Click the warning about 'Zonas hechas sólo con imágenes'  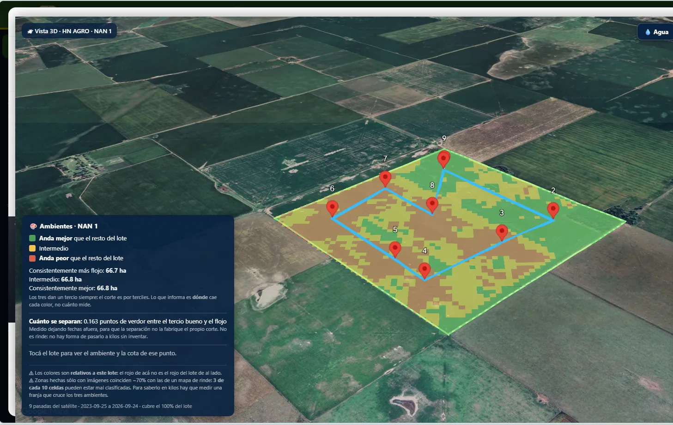(x=127, y=388)
